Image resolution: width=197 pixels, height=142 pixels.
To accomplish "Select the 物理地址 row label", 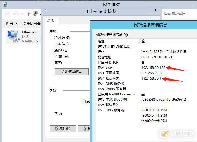I will [x=104, y=57].
